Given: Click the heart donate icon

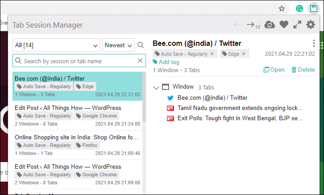Looking at the screenshot, I should point(283,24).
